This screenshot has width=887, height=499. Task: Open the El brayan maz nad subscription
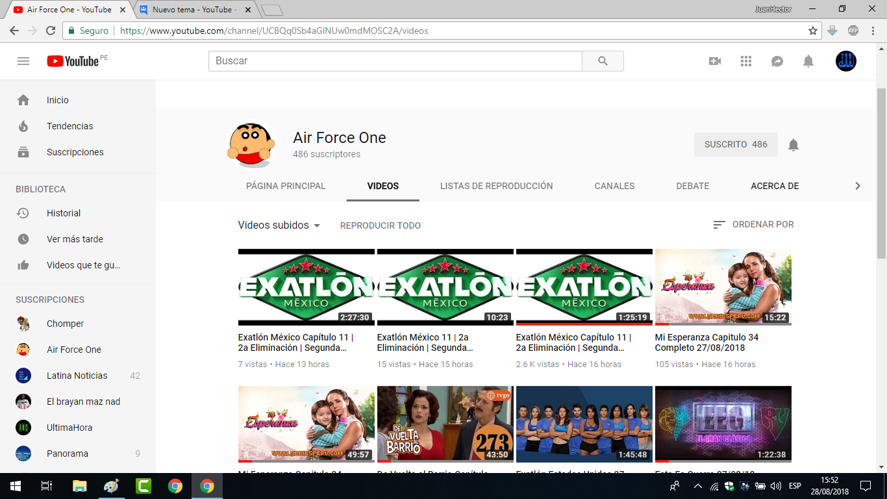78,402
